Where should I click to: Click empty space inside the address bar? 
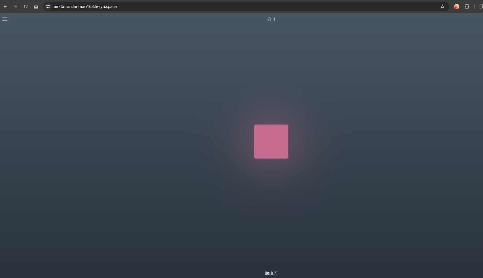278,7
